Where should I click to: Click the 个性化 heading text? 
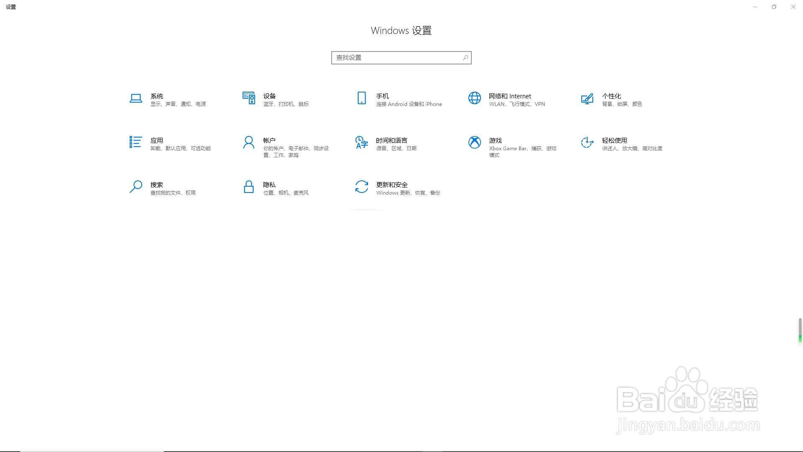[x=611, y=96]
